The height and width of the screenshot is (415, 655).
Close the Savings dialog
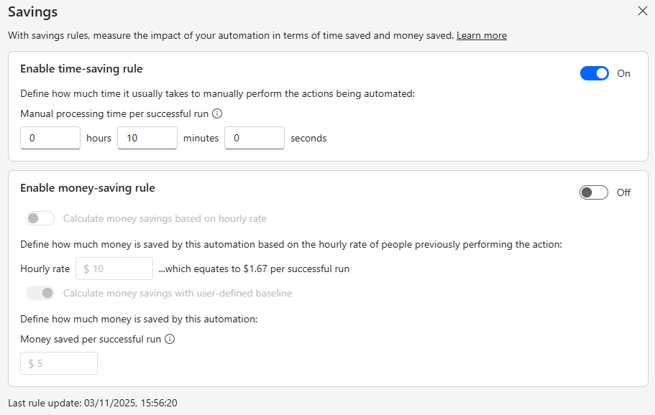pos(643,11)
